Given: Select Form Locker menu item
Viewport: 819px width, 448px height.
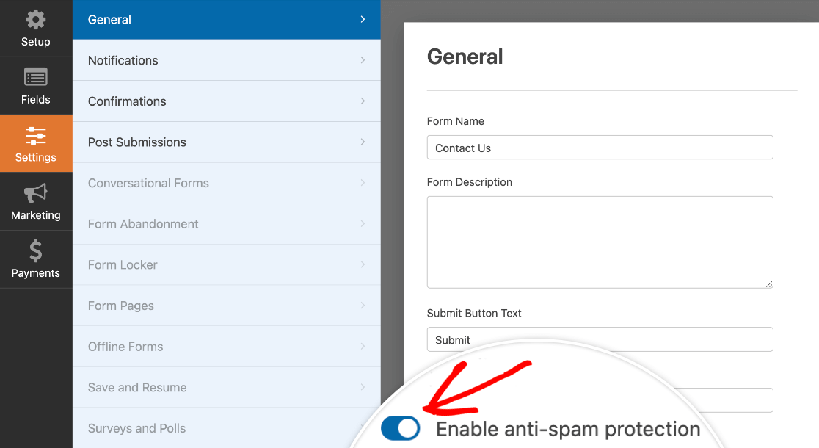Looking at the screenshot, I should coord(226,264).
